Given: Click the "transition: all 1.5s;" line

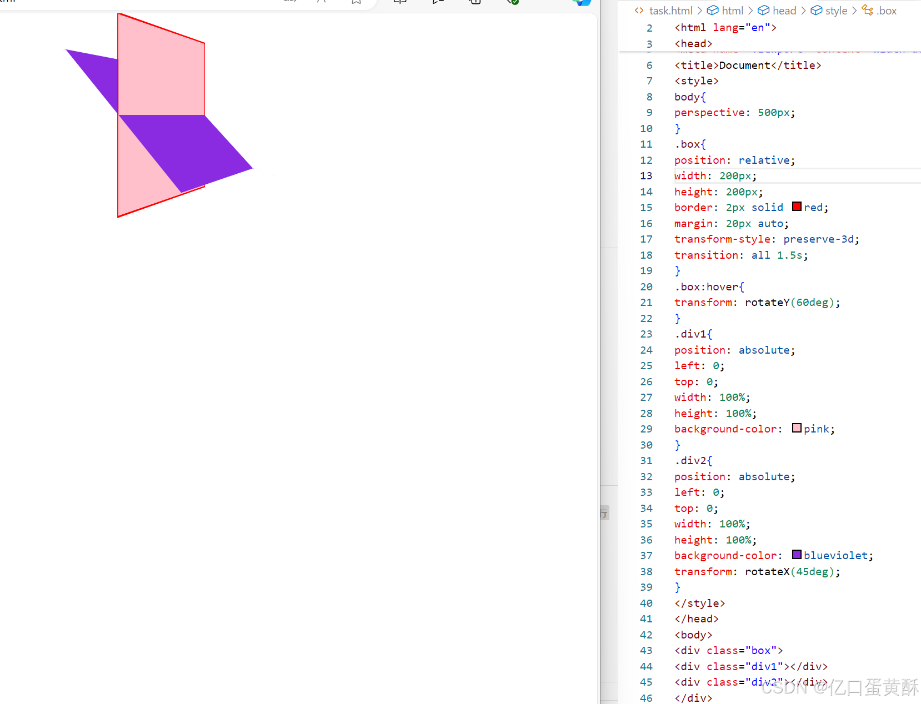Looking at the screenshot, I should pos(741,255).
